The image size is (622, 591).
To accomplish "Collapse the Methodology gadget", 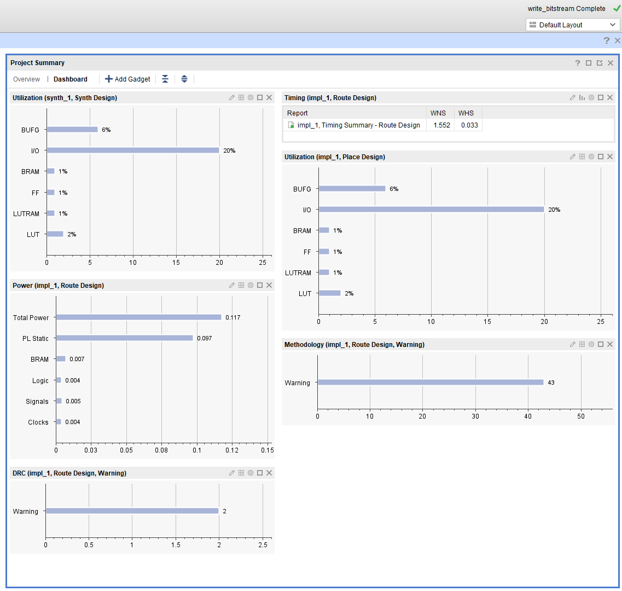I will [x=591, y=345].
